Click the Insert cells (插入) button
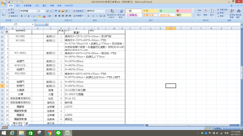This screenshot has width=243, height=136. tap(199, 13)
